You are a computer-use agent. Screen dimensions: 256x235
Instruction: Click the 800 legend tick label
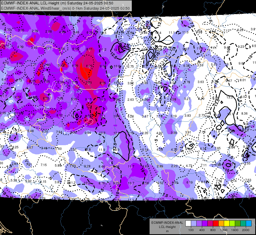tap(213, 230)
